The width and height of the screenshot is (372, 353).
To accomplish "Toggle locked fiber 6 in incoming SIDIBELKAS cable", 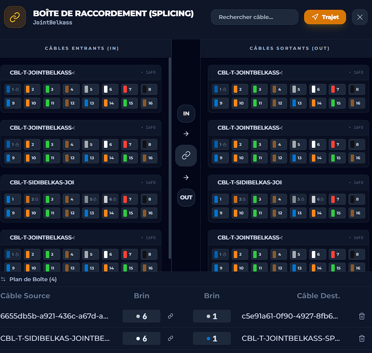I will tap(110, 199).
